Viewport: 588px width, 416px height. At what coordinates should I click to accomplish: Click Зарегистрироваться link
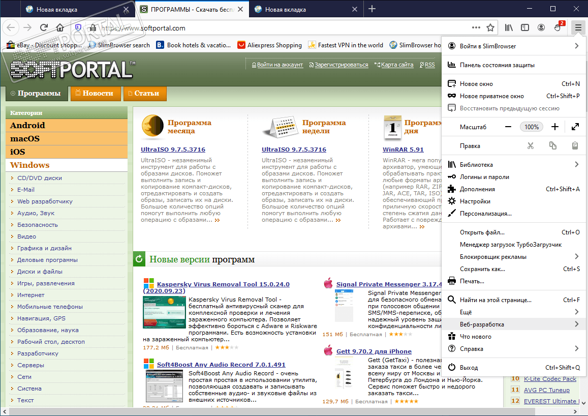tap(341, 65)
